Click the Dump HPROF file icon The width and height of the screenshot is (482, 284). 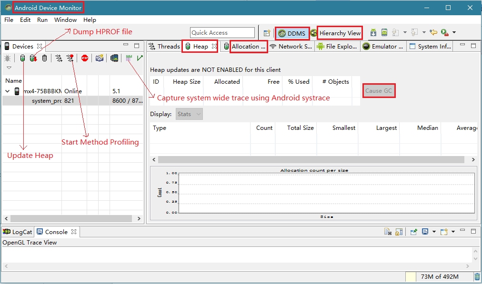33,58
